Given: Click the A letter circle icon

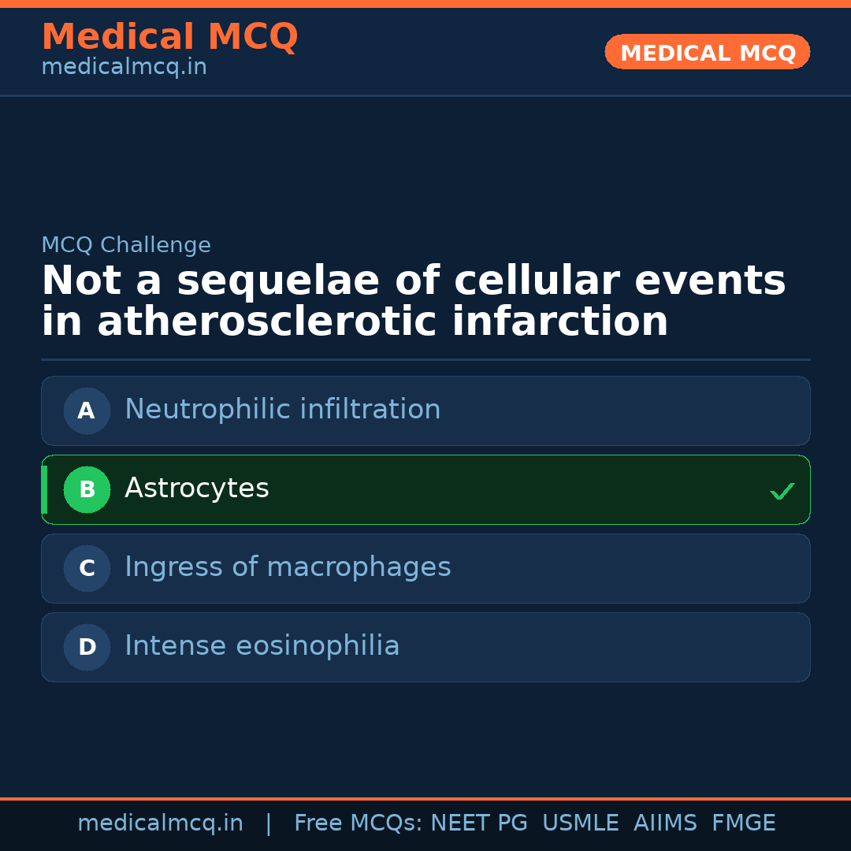Looking at the screenshot, I should tap(87, 411).
